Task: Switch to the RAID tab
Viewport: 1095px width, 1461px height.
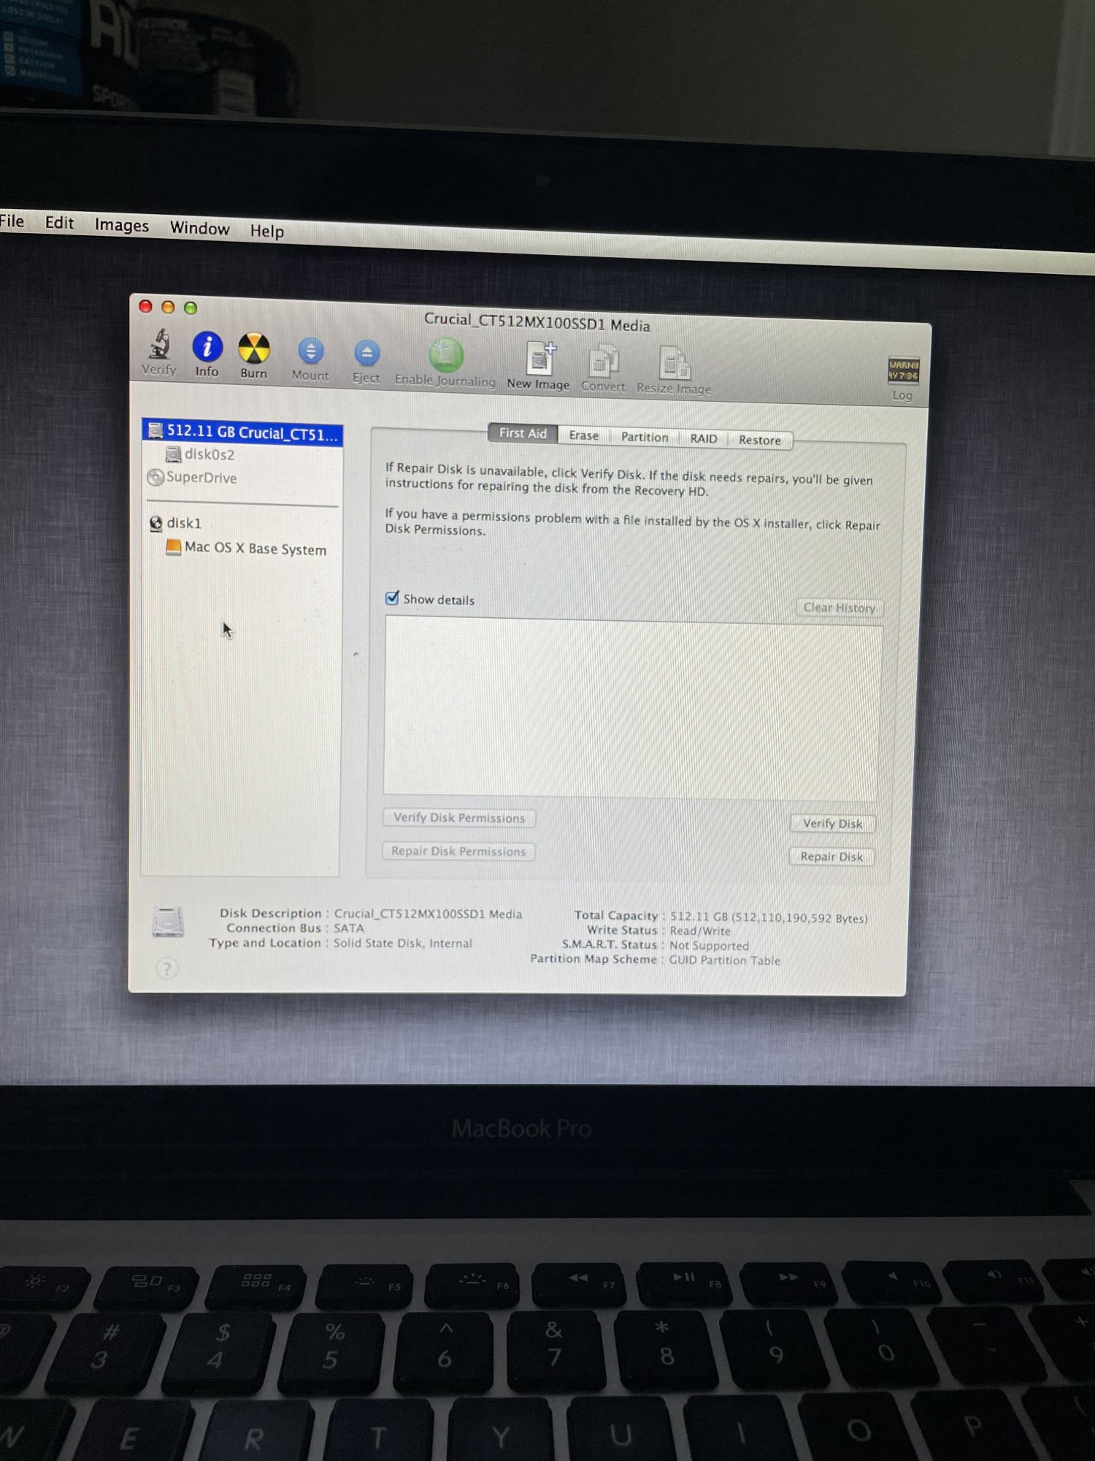Action: point(704,438)
